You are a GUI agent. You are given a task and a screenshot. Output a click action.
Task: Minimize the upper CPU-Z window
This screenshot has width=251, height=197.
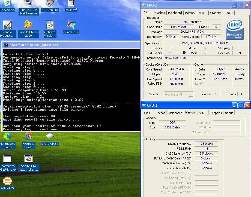[x=234, y=5]
